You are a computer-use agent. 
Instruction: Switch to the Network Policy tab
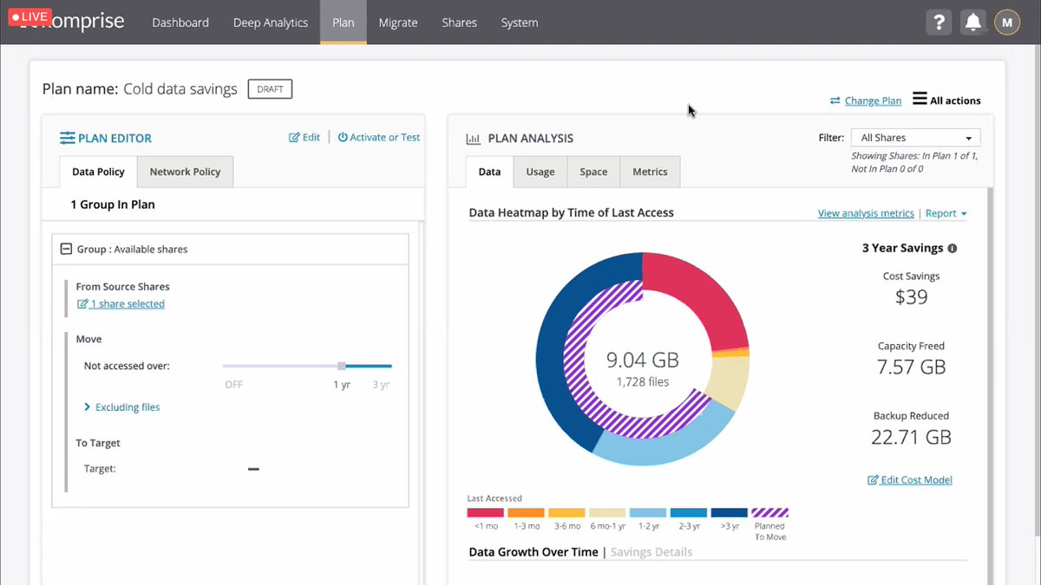(x=185, y=172)
